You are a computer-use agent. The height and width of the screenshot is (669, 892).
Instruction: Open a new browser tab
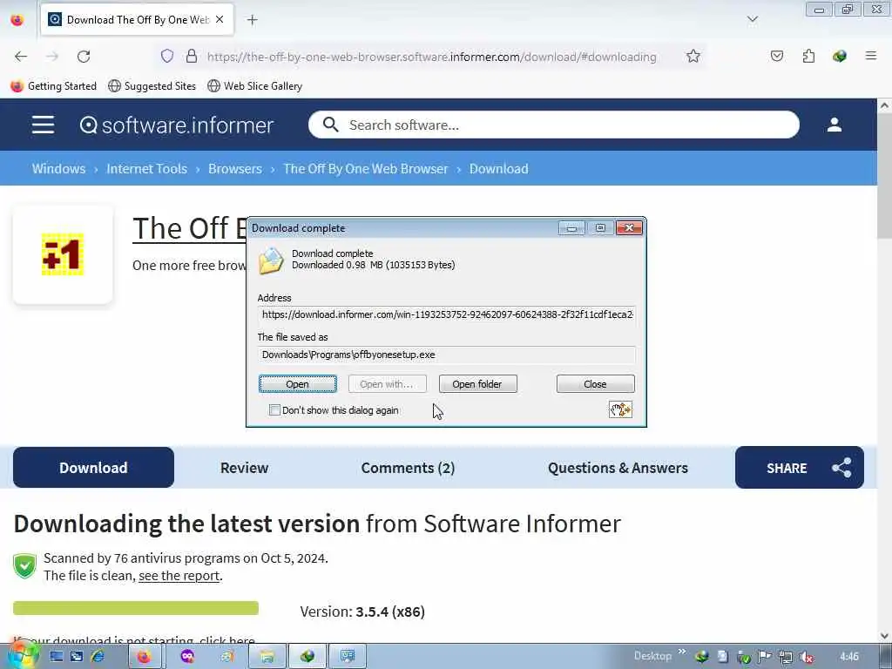252,20
